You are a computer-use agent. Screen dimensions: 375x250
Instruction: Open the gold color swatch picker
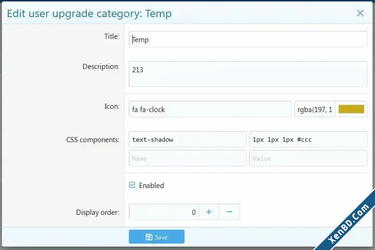[x=351, y=109]
